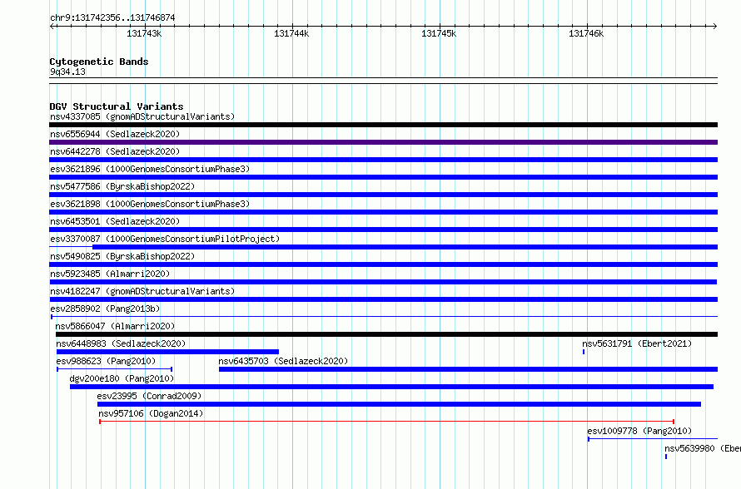Open variant nsv6442278 (Sedlazeck2020) label
Screen dimensions: 741x489
tap(115, 151)
